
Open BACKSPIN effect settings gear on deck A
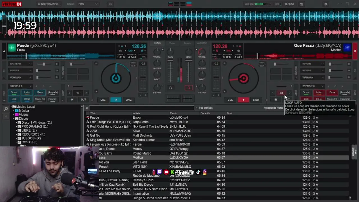click(x=57, y=64)
